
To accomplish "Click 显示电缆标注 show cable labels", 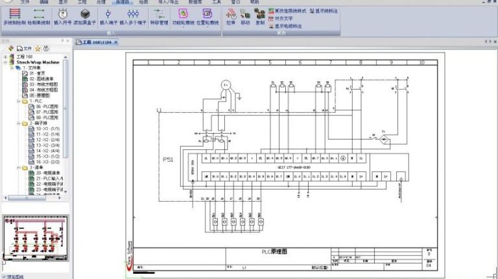I will [x=285, y=26].
